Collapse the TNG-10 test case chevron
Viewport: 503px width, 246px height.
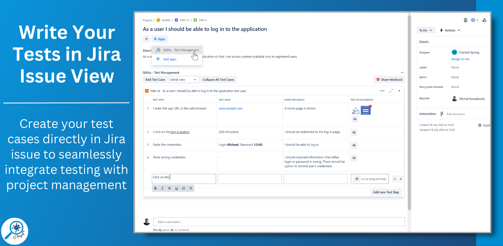coord(399,91)
